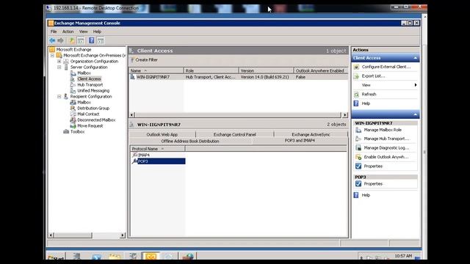
Task: Click Manage Mailbox Role action
Action: (383, 130)
